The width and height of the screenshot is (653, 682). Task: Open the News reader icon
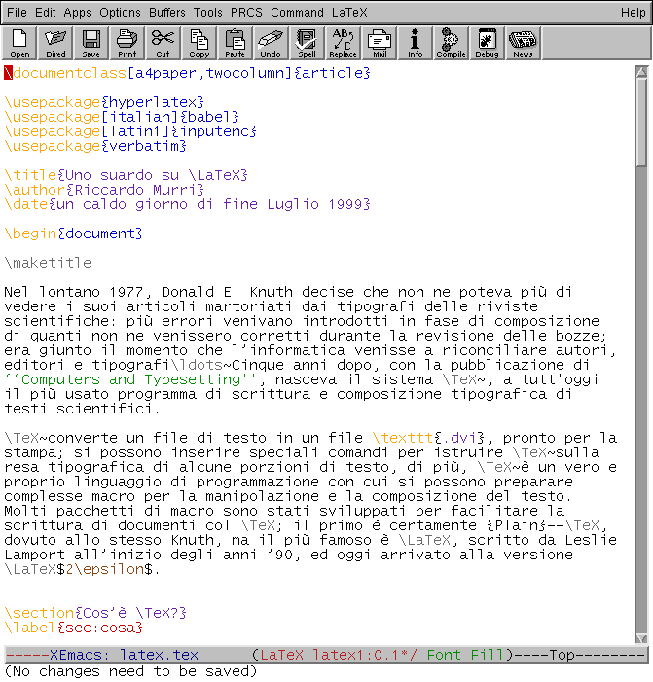[524, 42]
